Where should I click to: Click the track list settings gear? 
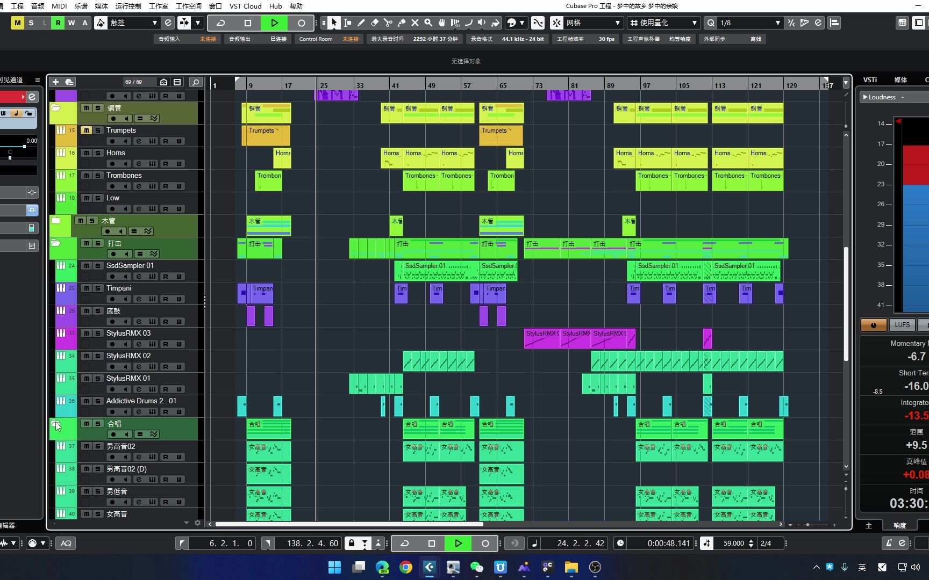pyautogui.click(x=197, y=523)
